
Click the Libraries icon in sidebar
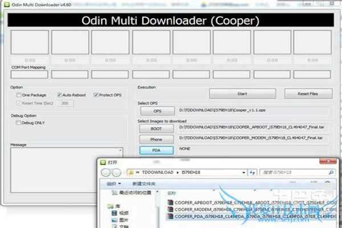(x=111, y=206)
